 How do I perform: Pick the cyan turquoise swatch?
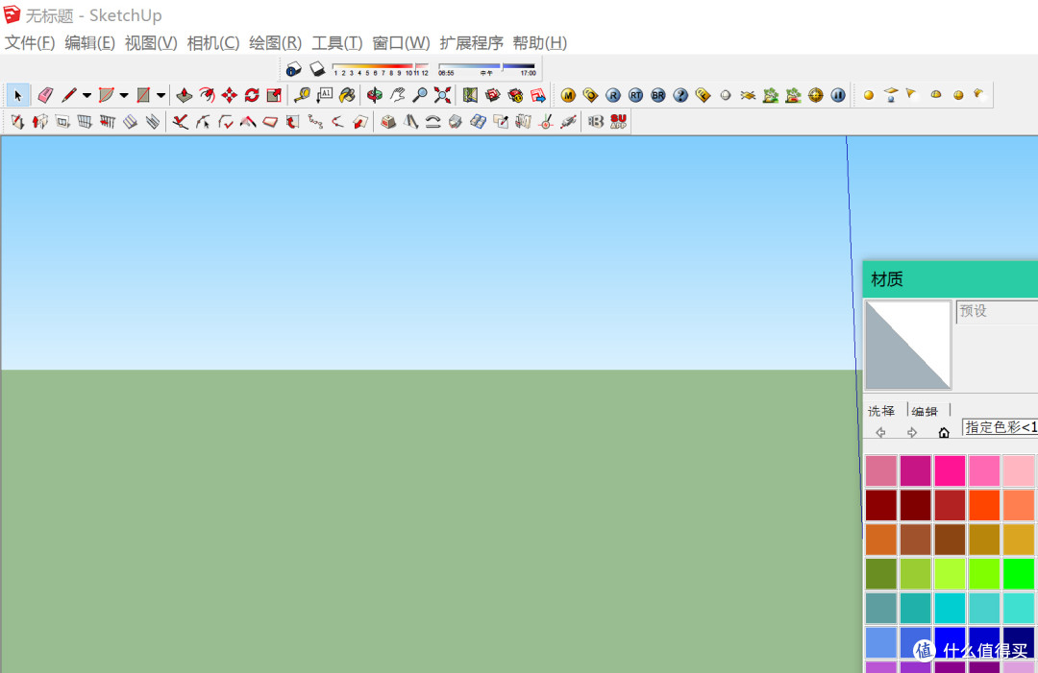(950, 609)
